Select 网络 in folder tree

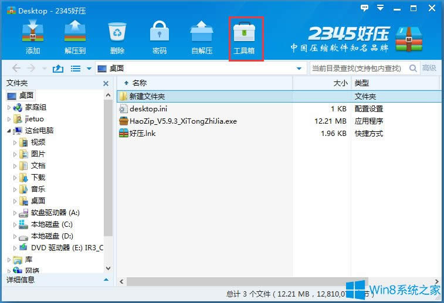pyautogui.click(x=32, y=270)
